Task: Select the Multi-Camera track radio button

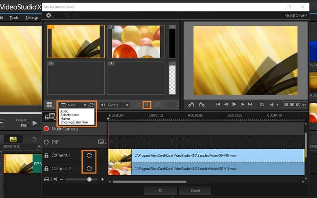Action: tap(46, 128)
